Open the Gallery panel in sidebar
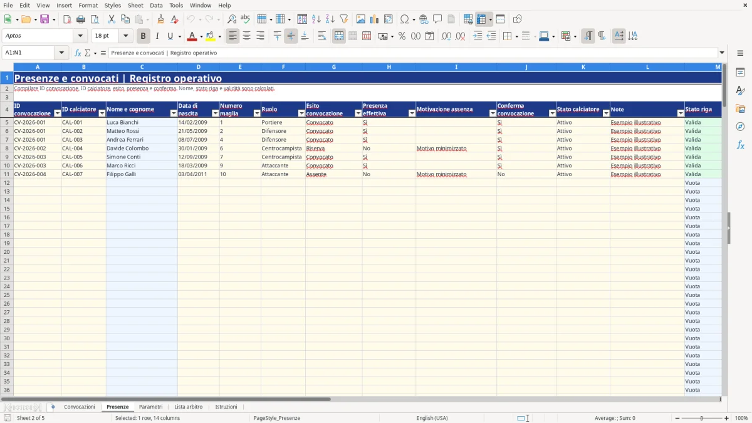Screen dimensions: 752x423 (740, 109)
